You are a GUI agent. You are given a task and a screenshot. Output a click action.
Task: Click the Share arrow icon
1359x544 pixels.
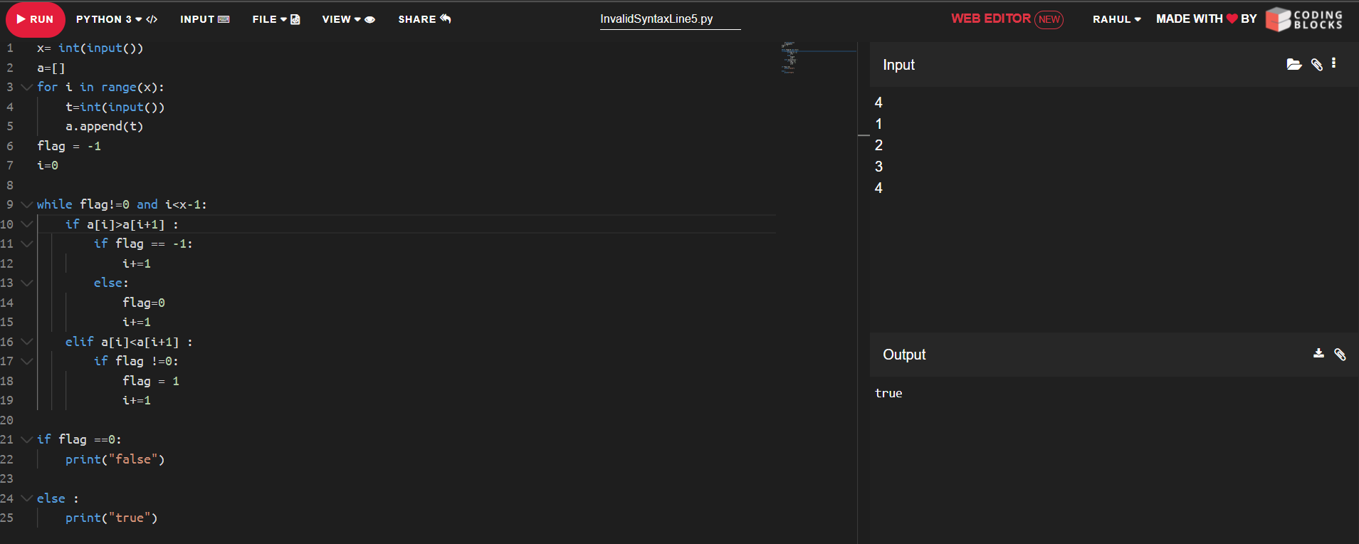click(x=446, y=19)
